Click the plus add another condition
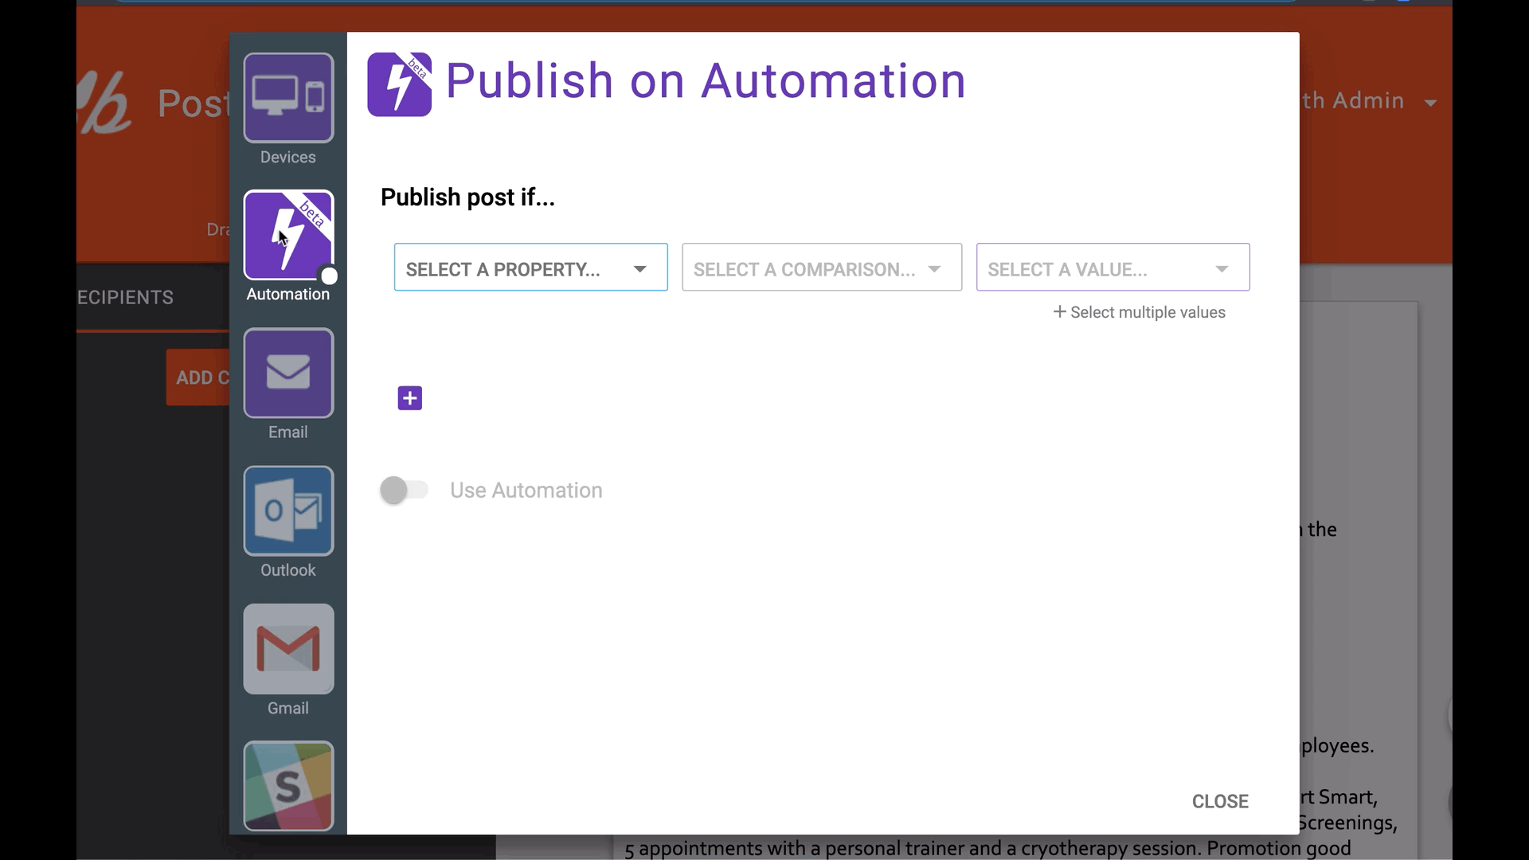 pos(409,398)
